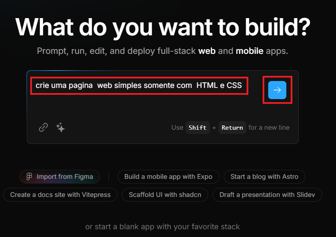Click the 'What do you want to build?' heading

pyautogui.click(x=163, y=27)
